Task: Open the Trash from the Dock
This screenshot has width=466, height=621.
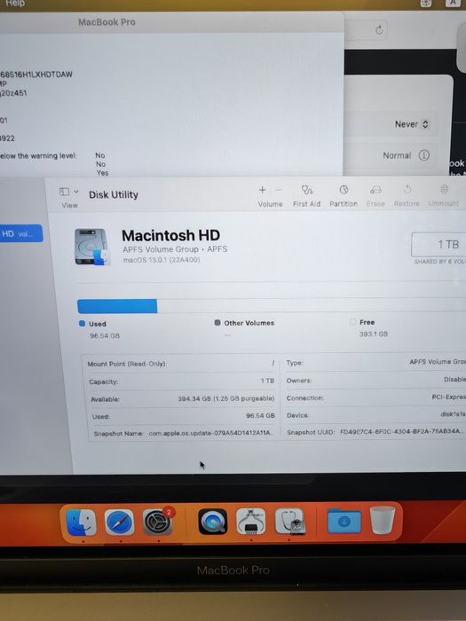Action: [x=383, y=521]
